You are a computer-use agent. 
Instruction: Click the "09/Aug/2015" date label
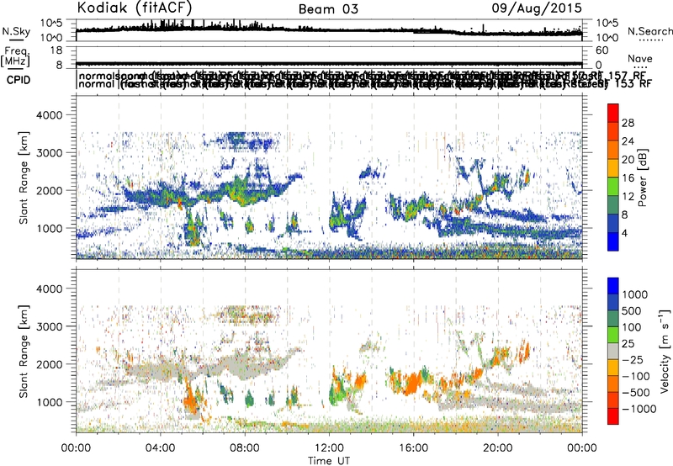[537, 8]
